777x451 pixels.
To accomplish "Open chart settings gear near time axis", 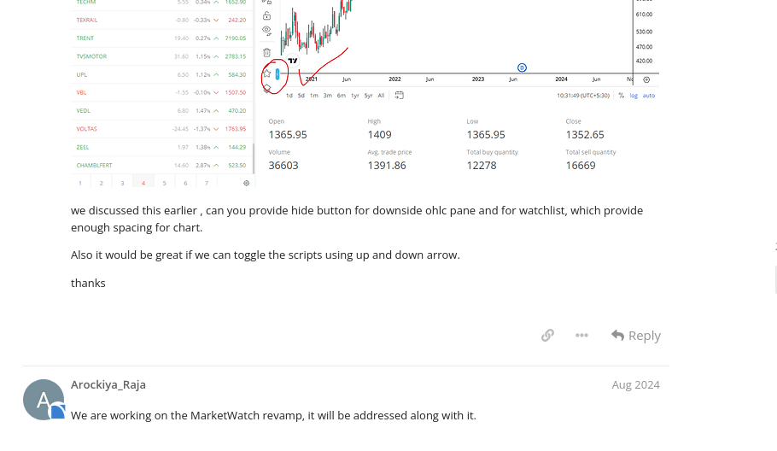I will pyautogui.click(x=646, y=79).
